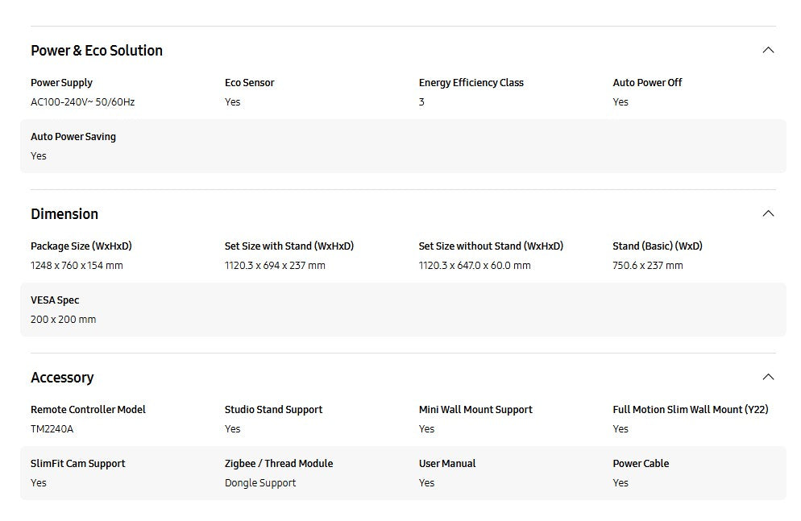Click the Power Supply spec label

[x=61, y=83]
